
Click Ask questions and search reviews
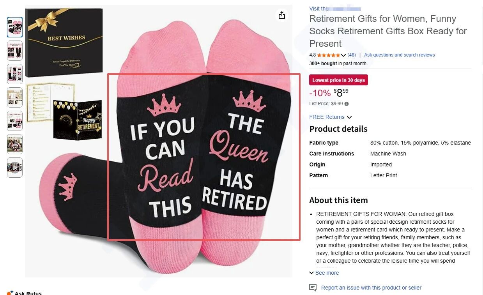coord(399,55)
